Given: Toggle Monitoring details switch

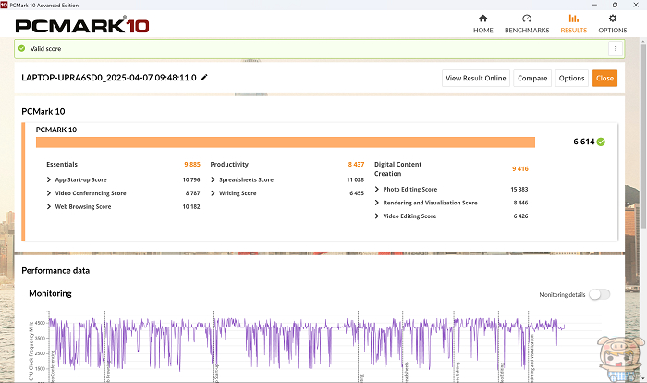Looking at the screenshot, I should [x=599, y=294].
